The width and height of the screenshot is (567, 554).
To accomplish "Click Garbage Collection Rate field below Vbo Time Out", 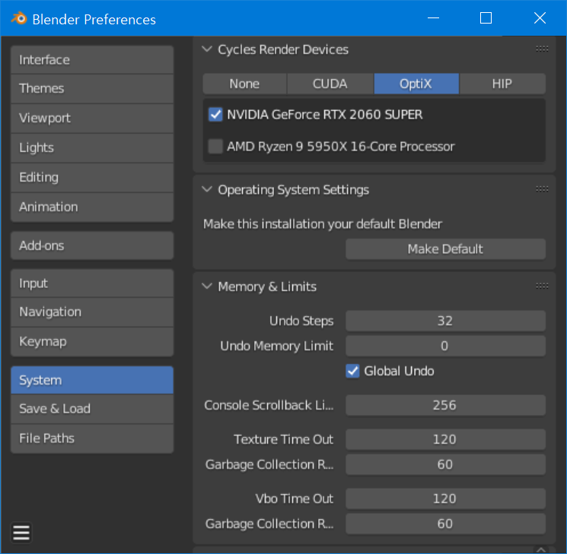I will 445,524.
